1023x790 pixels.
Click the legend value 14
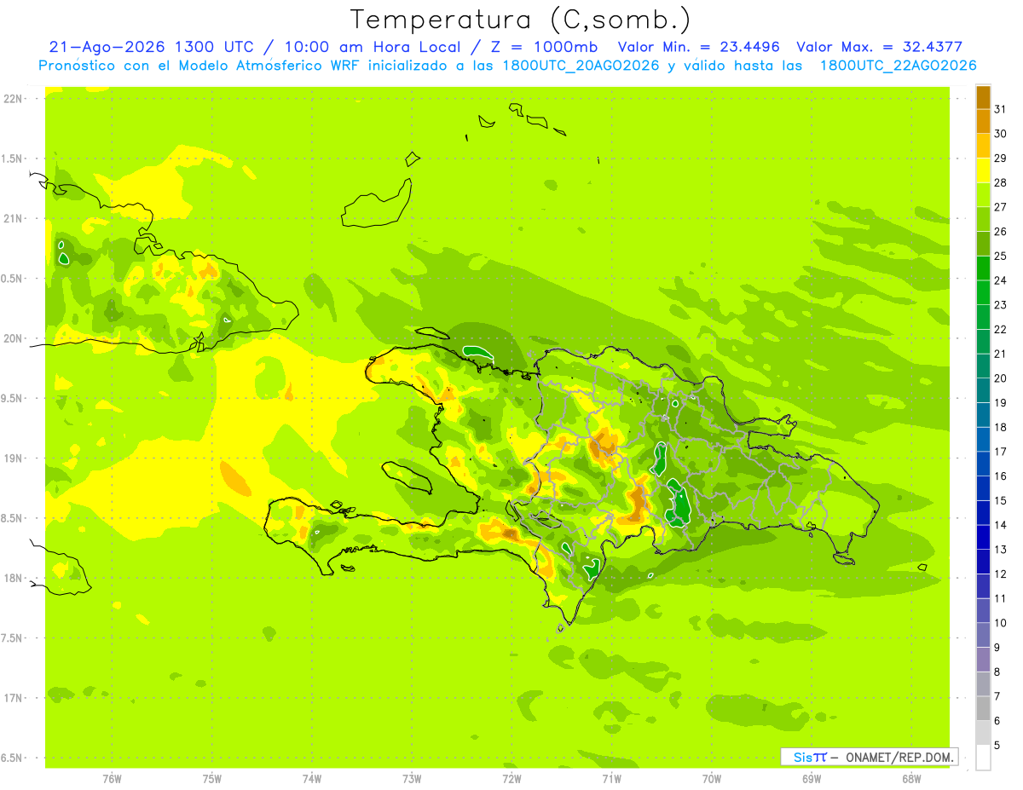pyautogui.click(x=1001, y=525)
